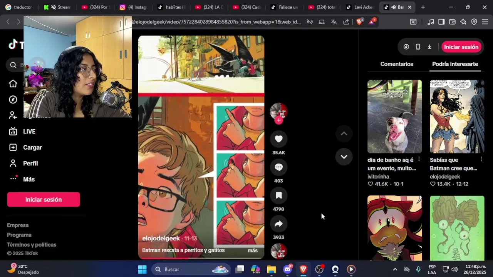Open the Brave VPN shield icon
The width and height of the screenshot is (493, 277).
coord(474,22)
